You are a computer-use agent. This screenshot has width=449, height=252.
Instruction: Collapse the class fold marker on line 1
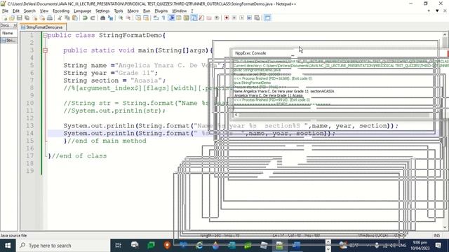45,36
